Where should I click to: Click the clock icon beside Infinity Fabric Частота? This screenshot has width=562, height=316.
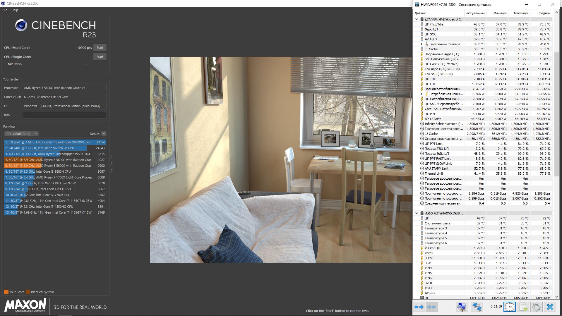click(x=422, y=124)
